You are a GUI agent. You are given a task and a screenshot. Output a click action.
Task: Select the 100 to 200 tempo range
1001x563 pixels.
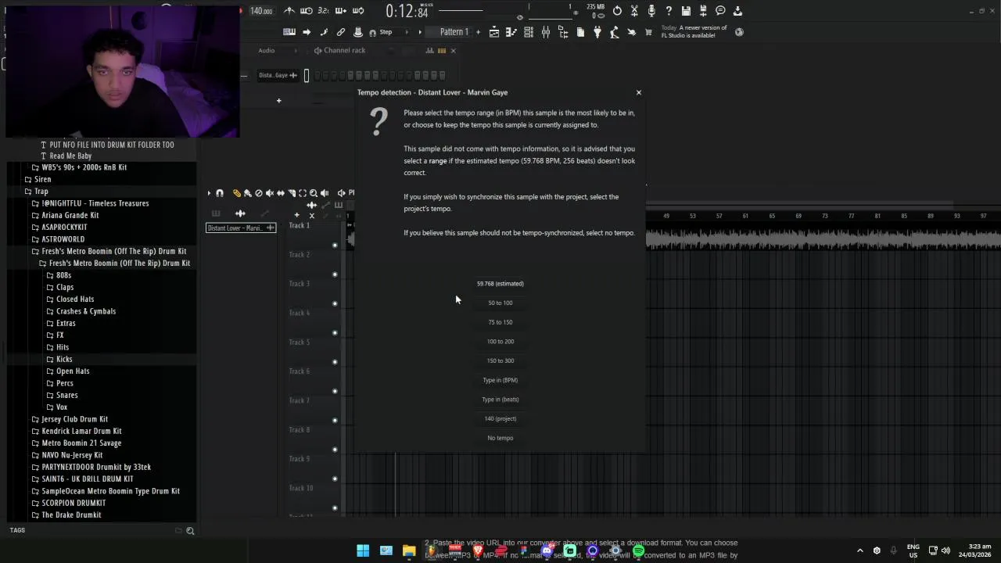[x=500, y=342]
